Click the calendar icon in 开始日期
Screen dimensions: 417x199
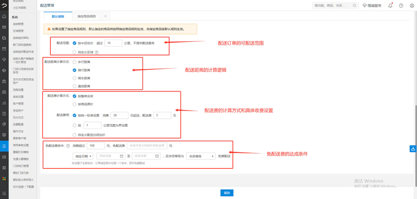pos(122,156)
